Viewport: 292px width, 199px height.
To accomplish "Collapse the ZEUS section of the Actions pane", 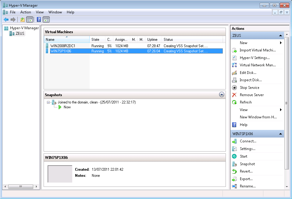I will pyautogui.click(x=280, y=35).
